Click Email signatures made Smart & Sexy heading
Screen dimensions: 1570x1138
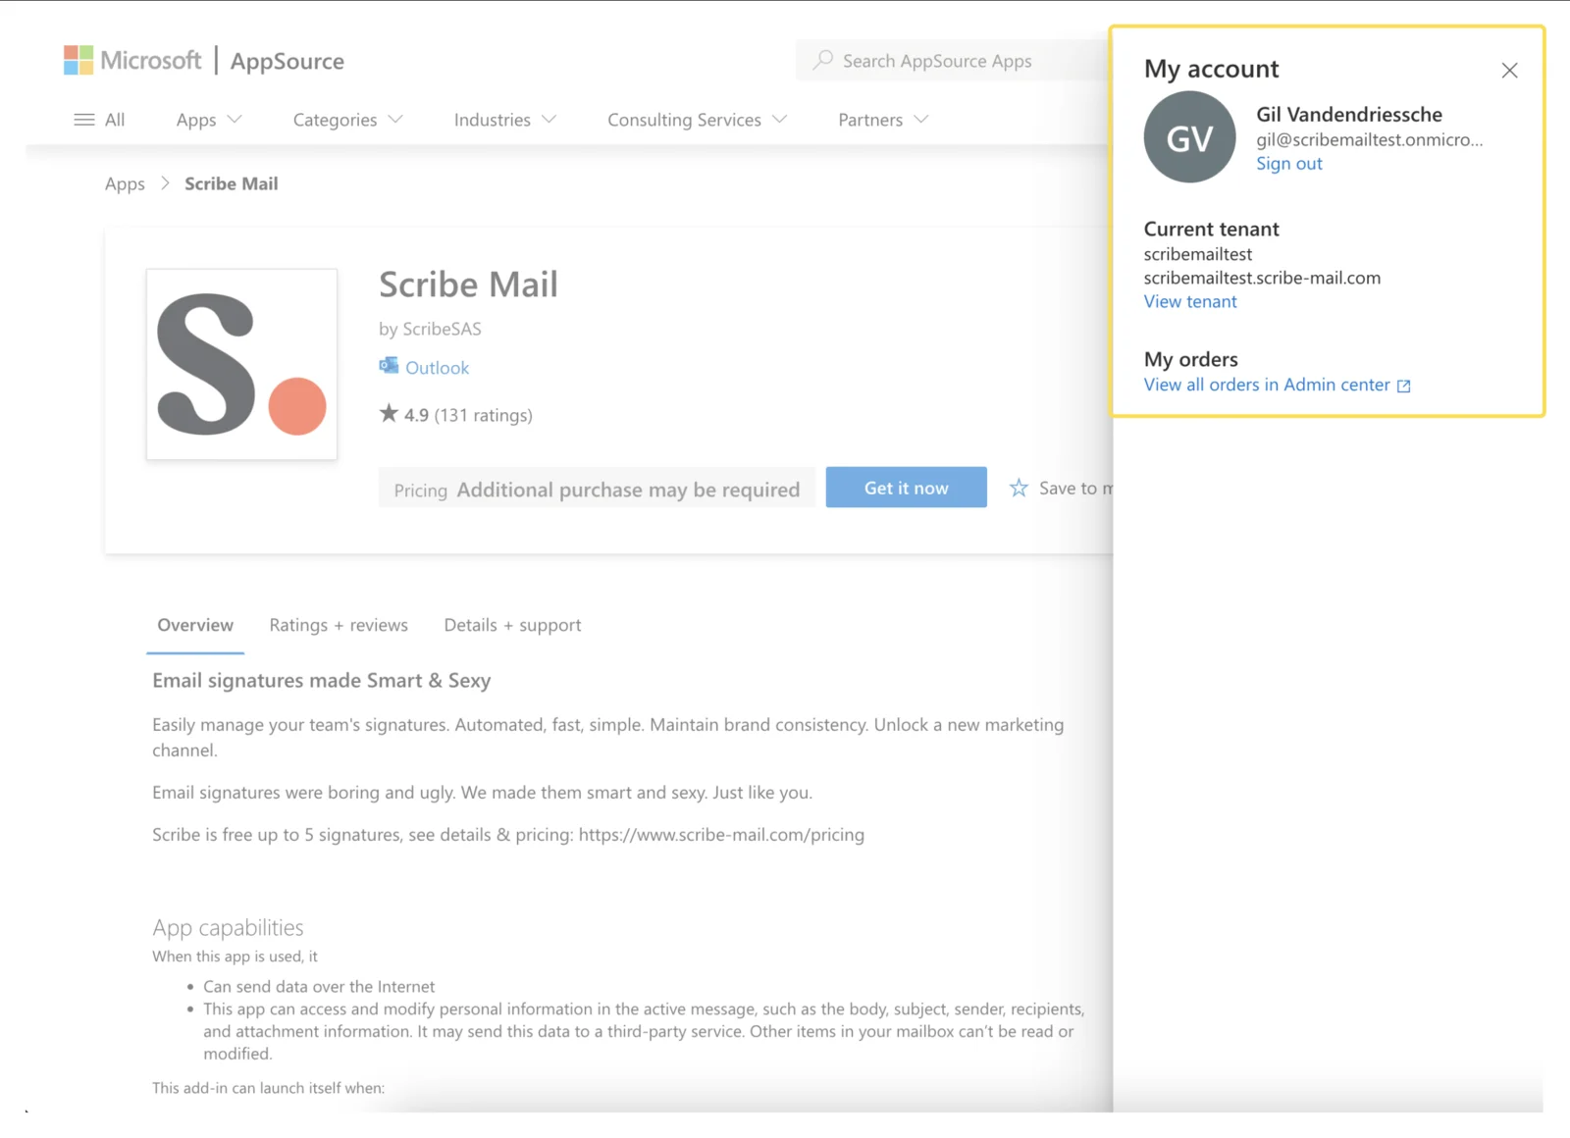click(321, 681)
